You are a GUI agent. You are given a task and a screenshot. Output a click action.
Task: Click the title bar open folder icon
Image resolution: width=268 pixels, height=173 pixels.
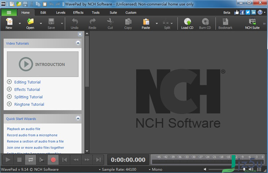(18, 4)
